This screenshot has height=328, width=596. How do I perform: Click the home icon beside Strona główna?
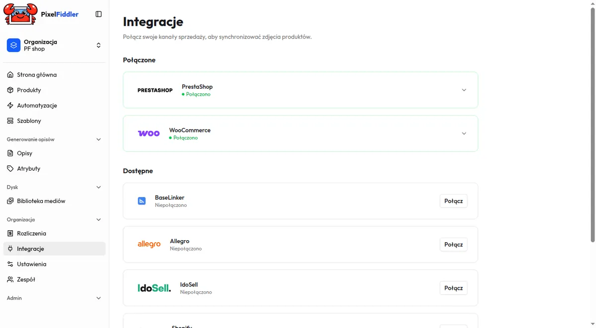tap(10, 75)
